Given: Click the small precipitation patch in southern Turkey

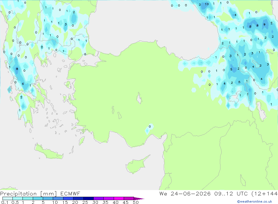Looking at the screenshot, I should coord(149,129).
